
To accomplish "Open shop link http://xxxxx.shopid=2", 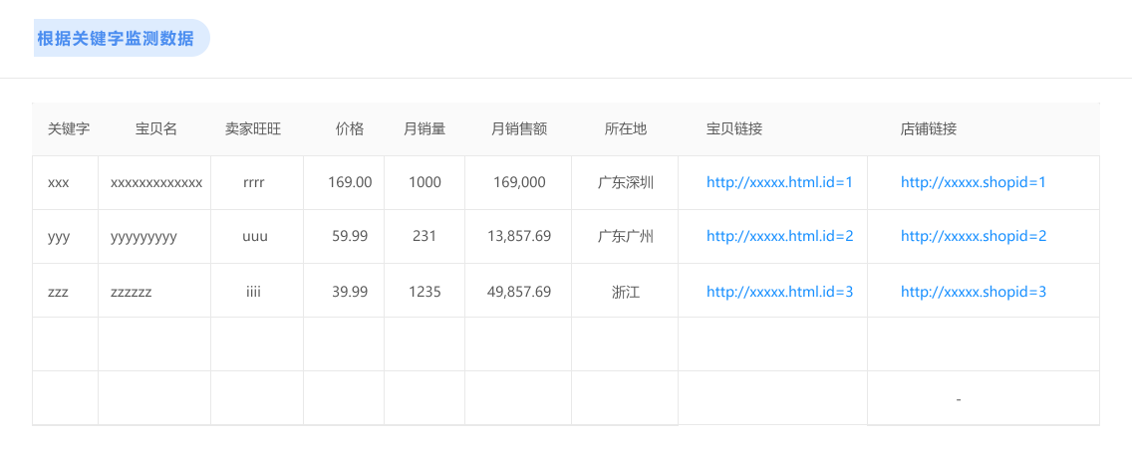I will pos(974,236).
